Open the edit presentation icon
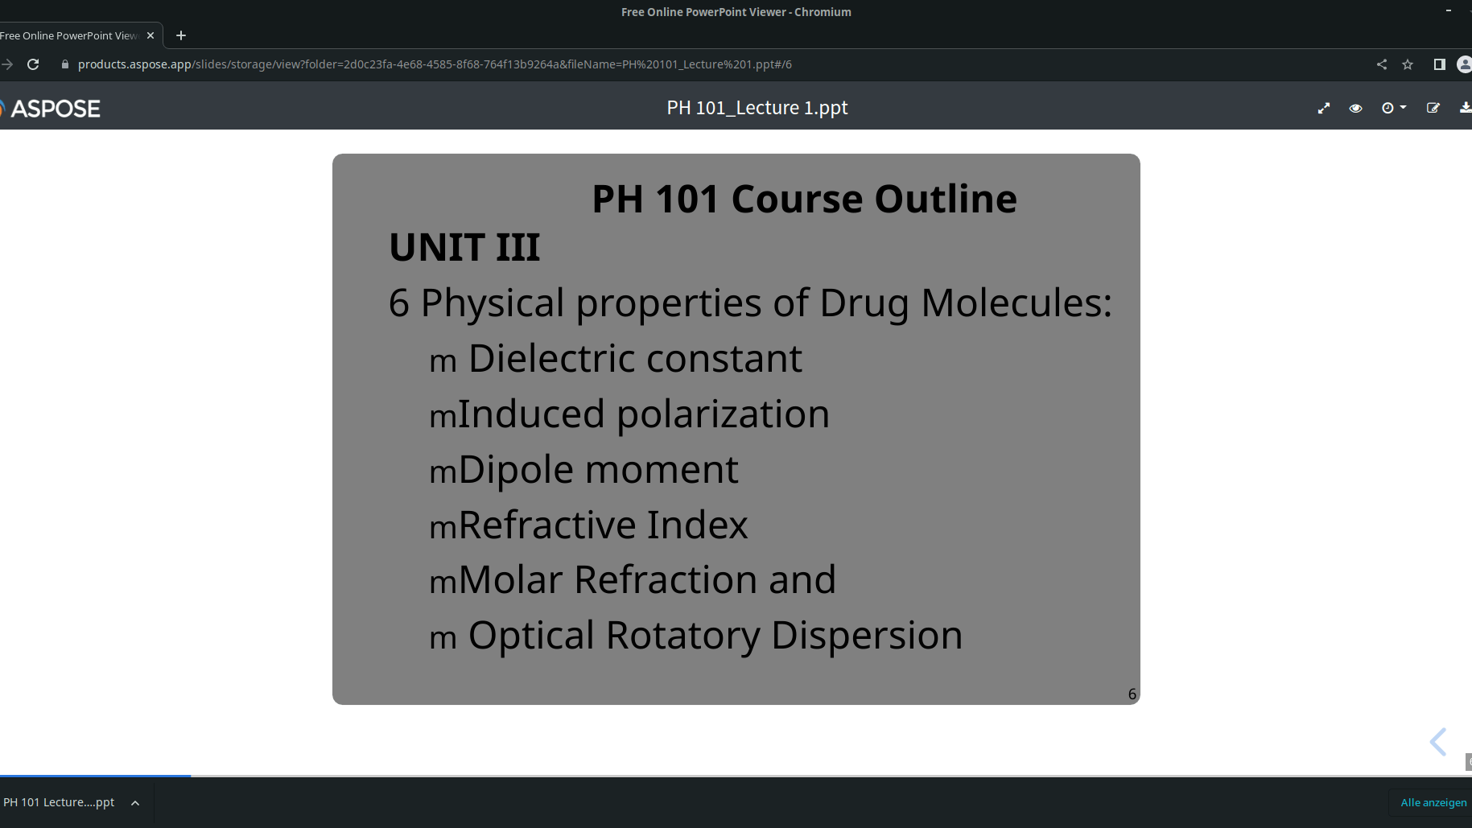Image resolution: width=1472 pixels, height=828 pixels. (x=1433, y=108)
